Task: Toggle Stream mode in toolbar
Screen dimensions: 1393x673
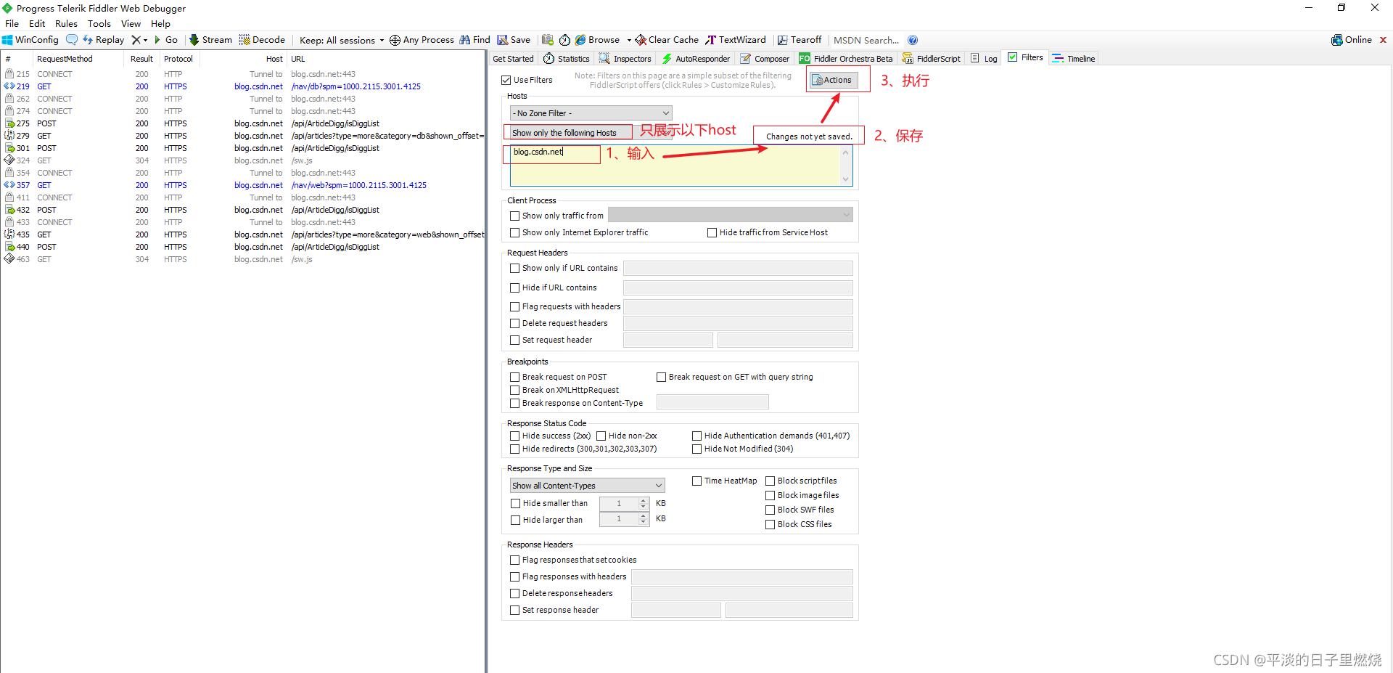Action: (x=210, y=40)
